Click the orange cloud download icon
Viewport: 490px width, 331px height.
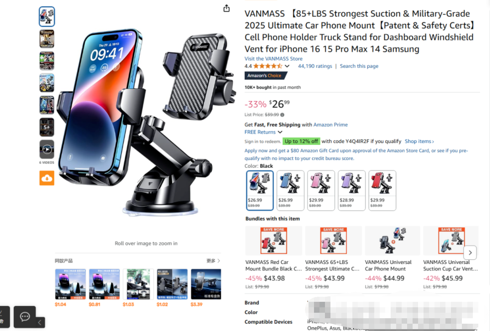click(x=47, y=178)
